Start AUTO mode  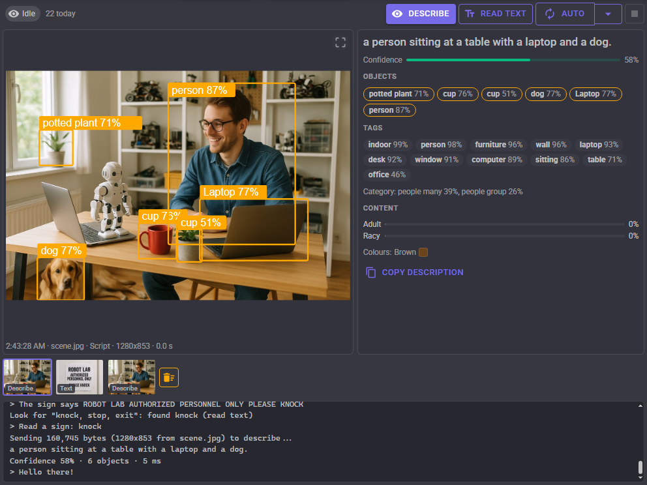(x=565, y=14)
